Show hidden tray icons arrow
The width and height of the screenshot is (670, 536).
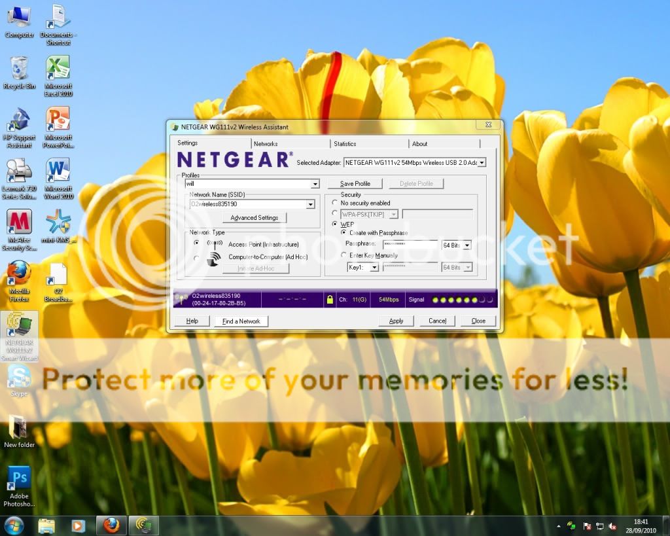point(559,526)
